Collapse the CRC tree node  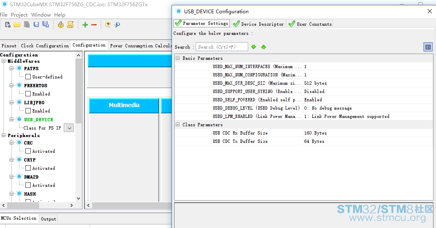pyautogui.click(x=12, y=142)
